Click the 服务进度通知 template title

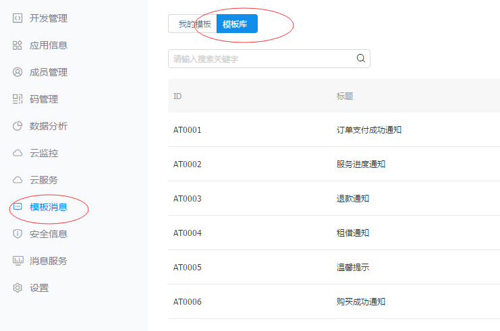tap(360, 164)
